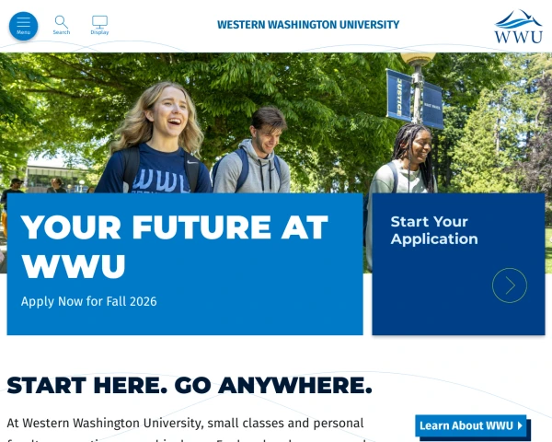Click the student in gray hoodie
552x442 pixels.
click(252, 150)
